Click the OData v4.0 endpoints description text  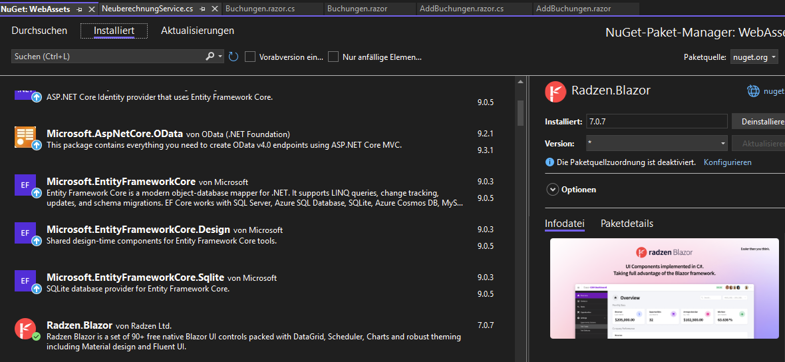(224, 145)
